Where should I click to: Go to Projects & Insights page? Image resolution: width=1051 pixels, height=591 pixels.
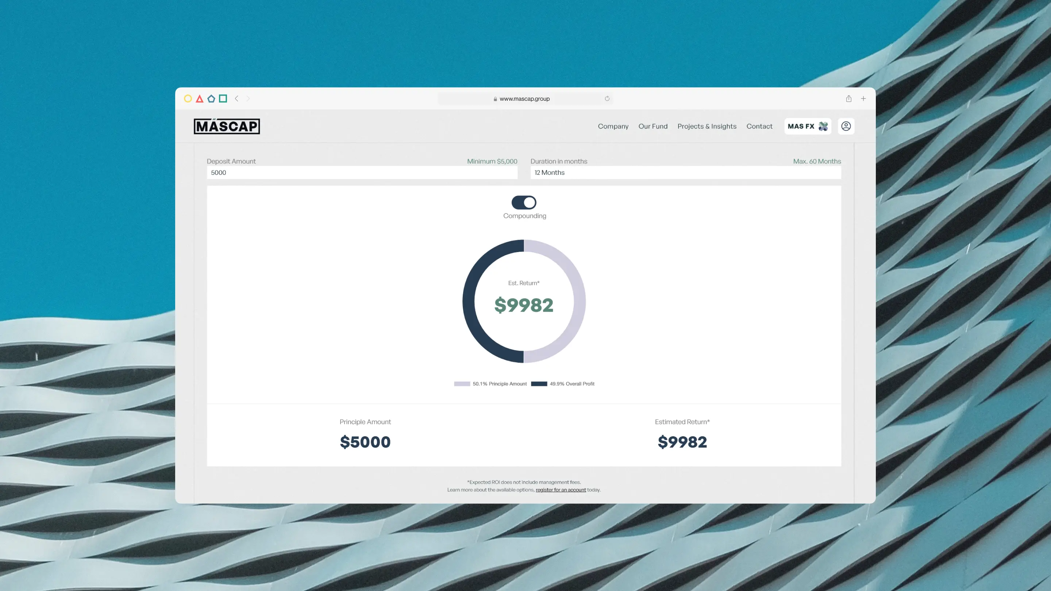[707, 127]
